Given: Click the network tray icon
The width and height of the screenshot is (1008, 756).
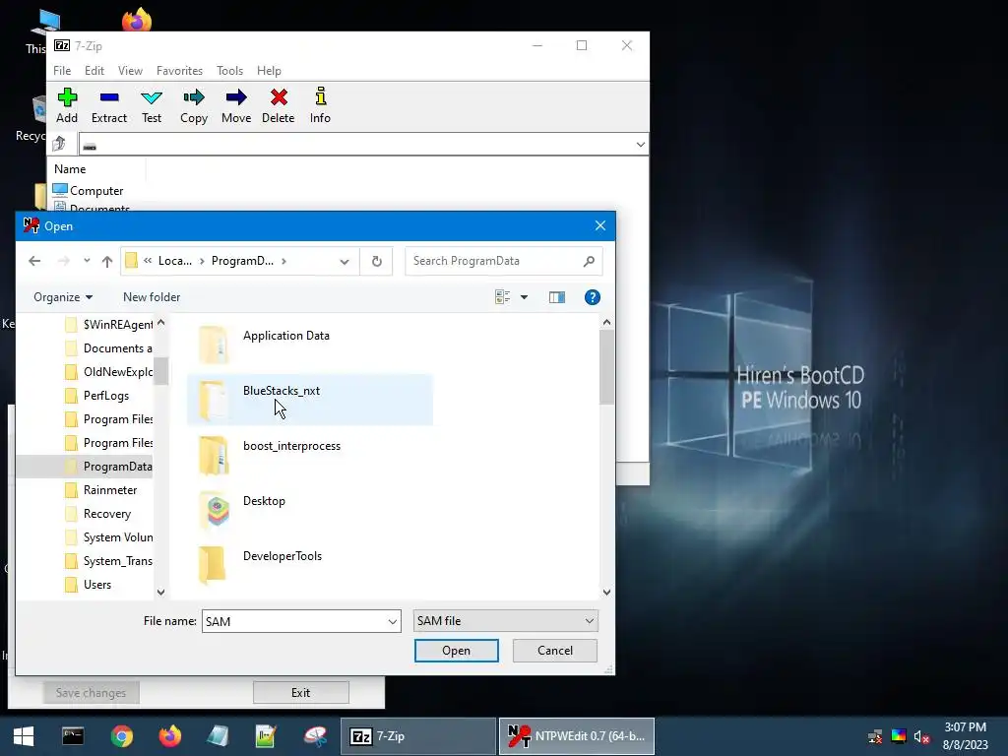Looking at the screenshot, I should point(875,736).
